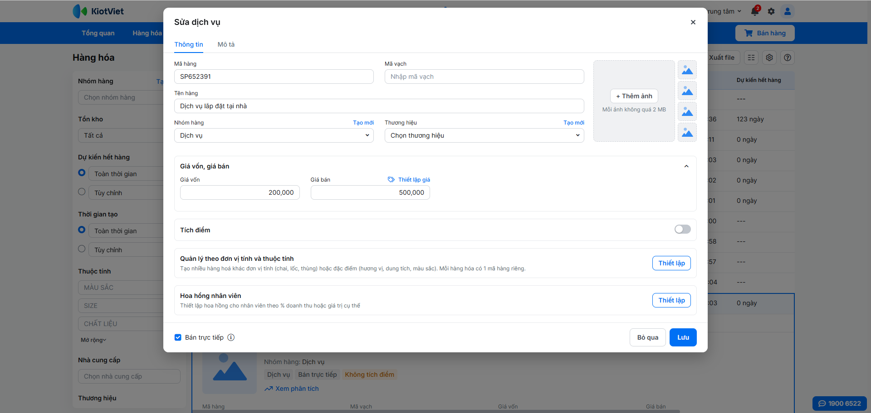Click the Dự kiến hết hàng column header

pos(759,80)
